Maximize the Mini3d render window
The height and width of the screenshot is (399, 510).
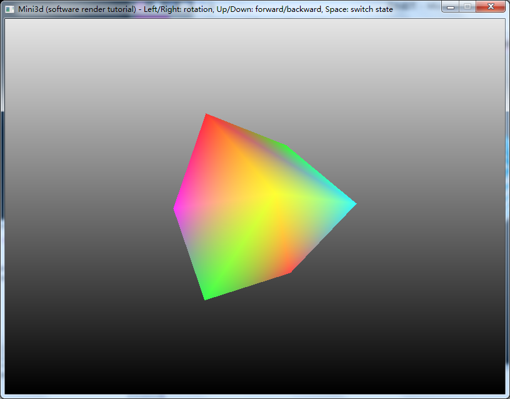(x=467, y=6)
